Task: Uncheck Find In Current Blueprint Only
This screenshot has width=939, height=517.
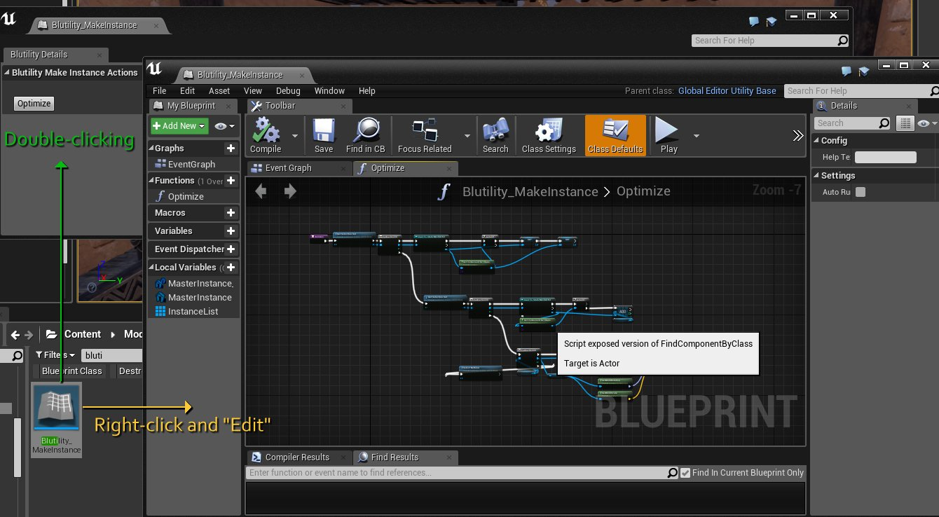Action: coord(685,473)
